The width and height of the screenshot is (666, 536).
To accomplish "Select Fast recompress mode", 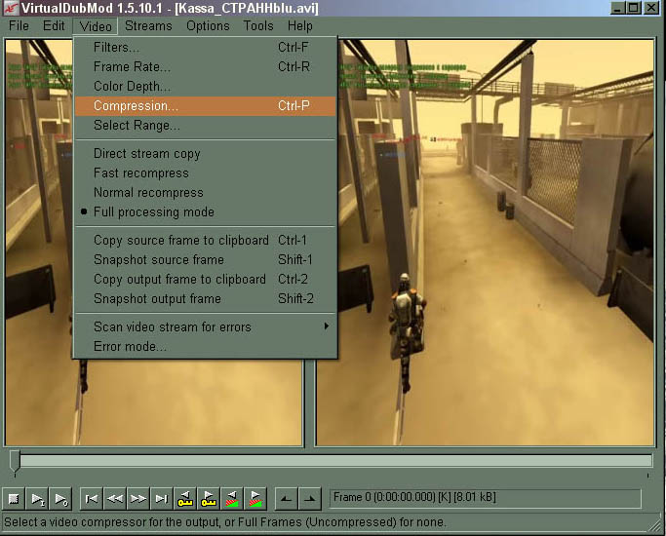I will (206, 173).
